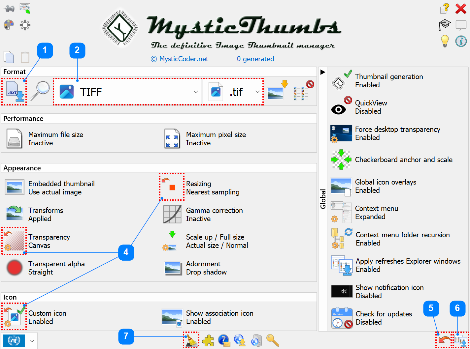Click the globe download icon
The image size is (470, 349).
coord(240,340)
